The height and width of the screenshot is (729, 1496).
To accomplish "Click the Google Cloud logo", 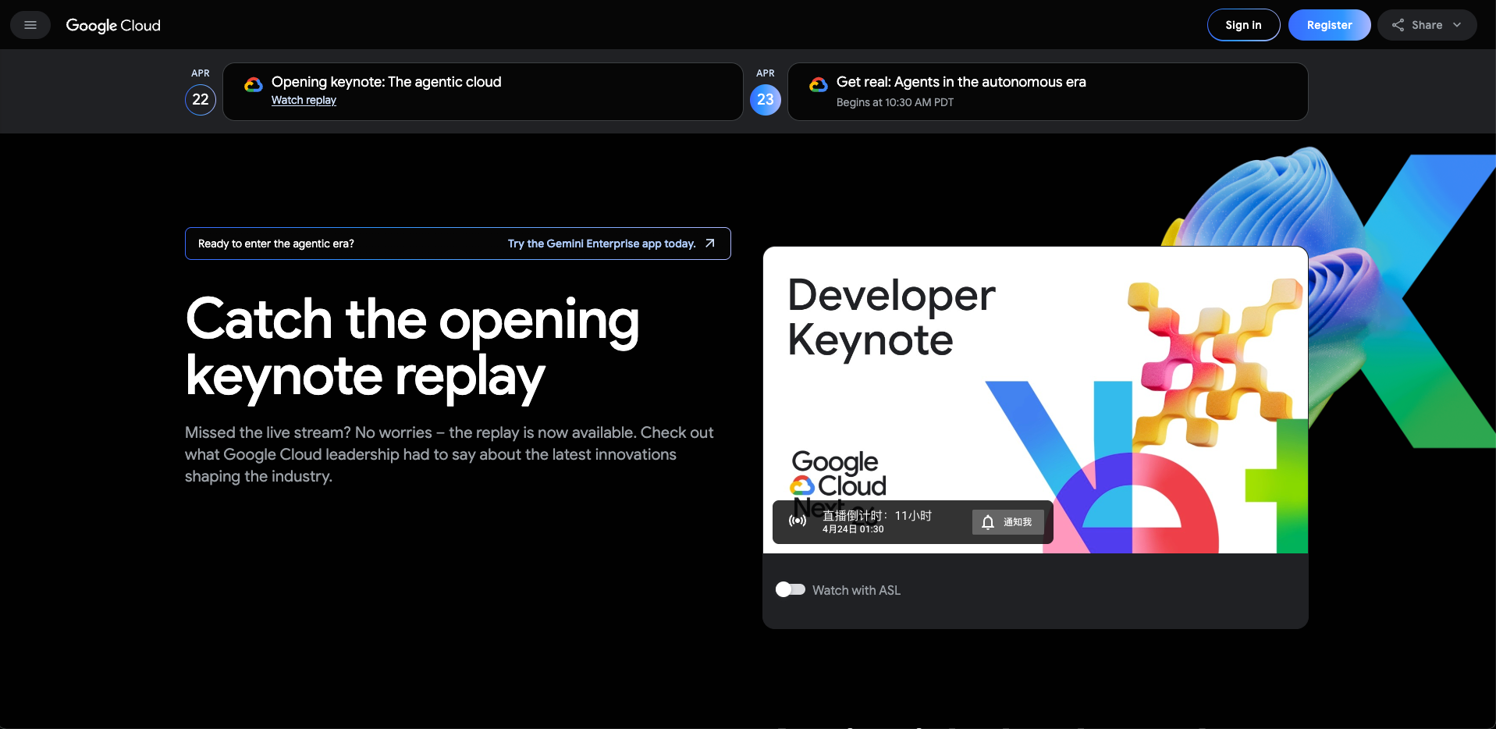I will pos(113,25).
